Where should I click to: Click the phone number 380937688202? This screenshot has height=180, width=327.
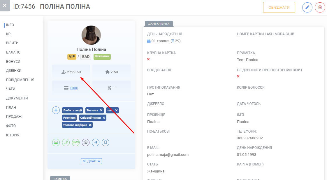pyautogui.click(x=250, y=138)
